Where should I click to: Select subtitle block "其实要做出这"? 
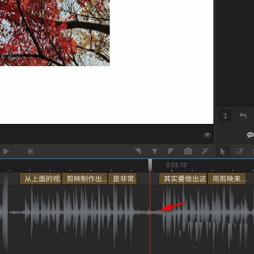(183, 179)
